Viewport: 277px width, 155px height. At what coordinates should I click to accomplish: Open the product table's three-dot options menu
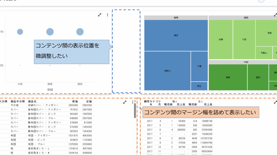[x=132, y=102]
